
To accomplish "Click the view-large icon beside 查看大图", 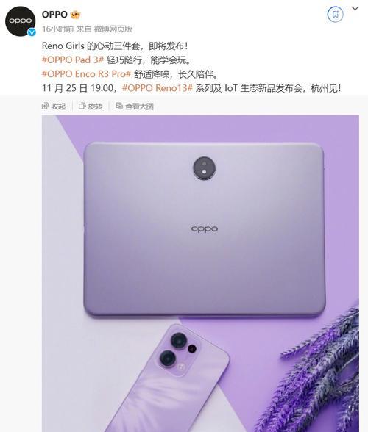I will [x=119, y=106].
